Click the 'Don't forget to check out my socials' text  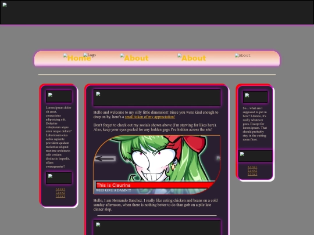[x=155, y=127]
